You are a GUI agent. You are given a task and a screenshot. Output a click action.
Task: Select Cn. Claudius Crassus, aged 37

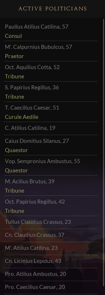point(51,235)
